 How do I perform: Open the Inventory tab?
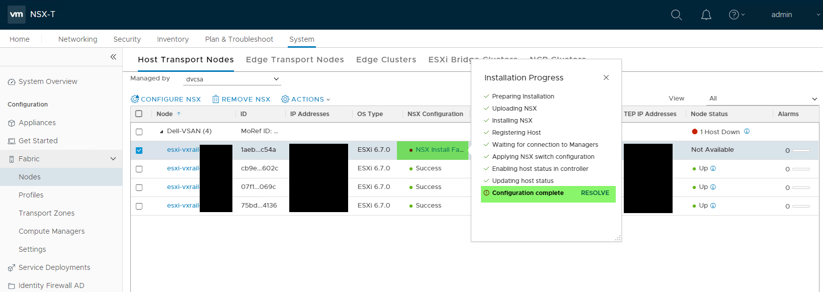coord(173,39)
